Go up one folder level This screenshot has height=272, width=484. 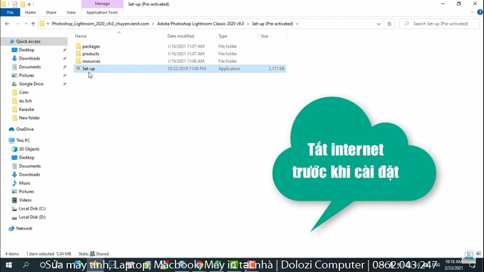(33, 24)
